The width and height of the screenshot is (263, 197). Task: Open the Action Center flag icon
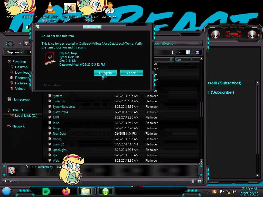click(222, 191)
